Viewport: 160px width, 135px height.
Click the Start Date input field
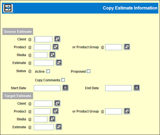point(47,88)
